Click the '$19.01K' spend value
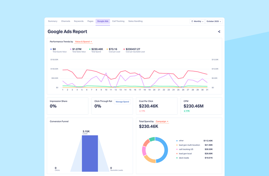 pyautogui.click(x=208, y=158)
